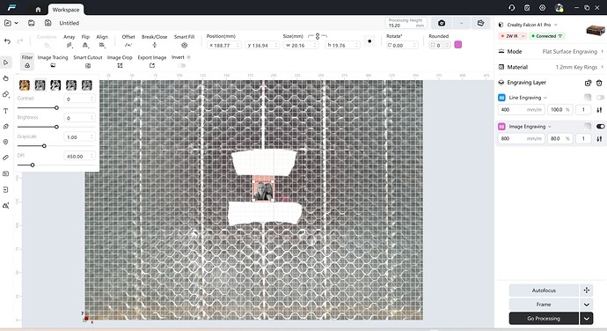Viewport: 607px width, 331px height.
Task: Click the Autofocus button
Action: (x=544, y=291)
